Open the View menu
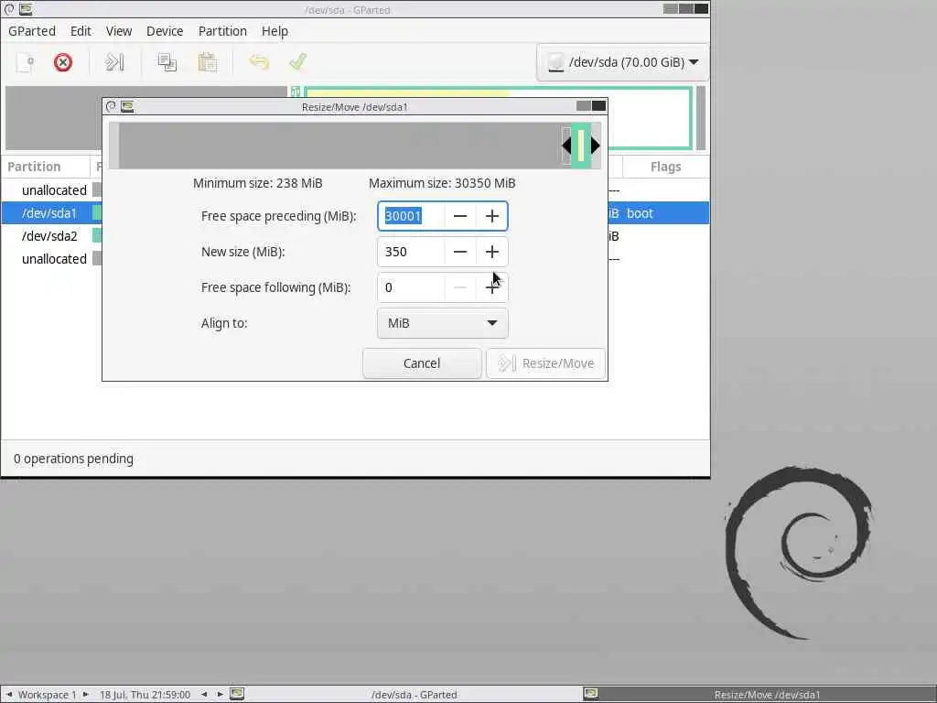 click(x=119, y=31)
